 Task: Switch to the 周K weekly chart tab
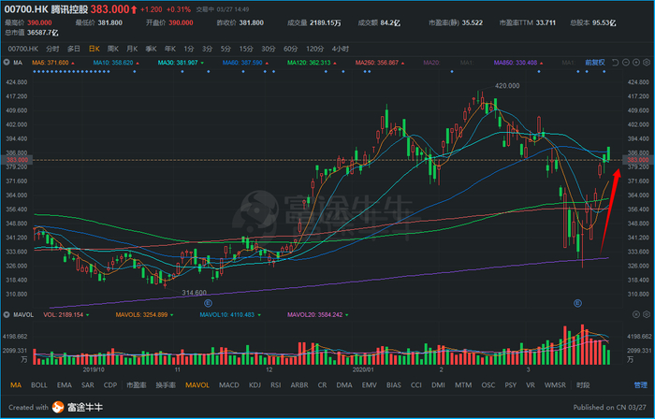click(111, 47)
